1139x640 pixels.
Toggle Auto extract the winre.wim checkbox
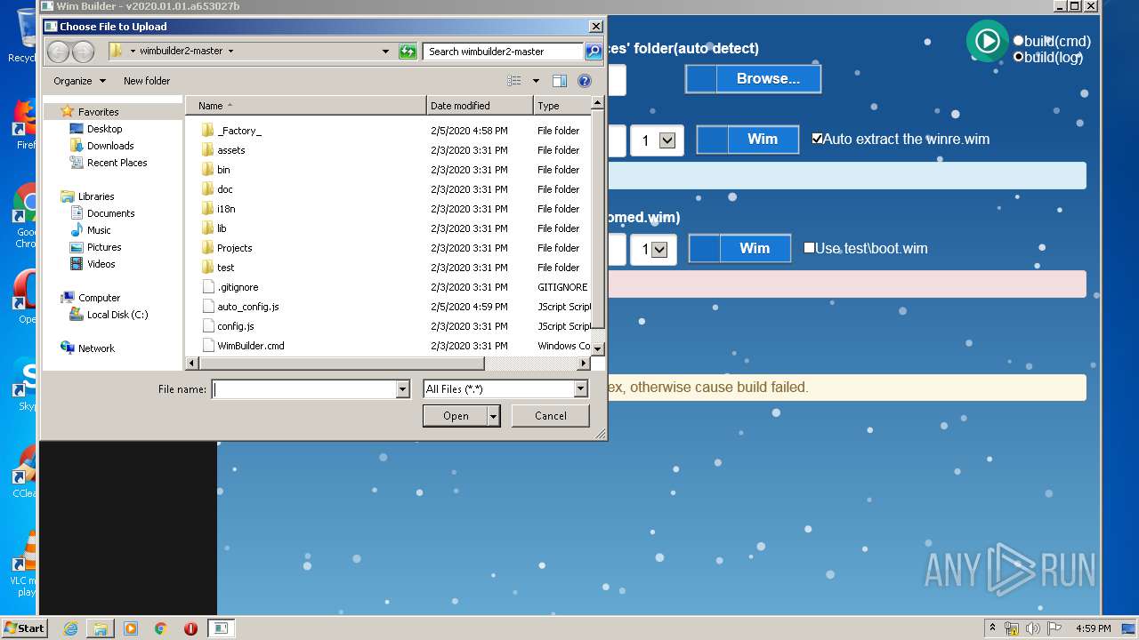point(817,139)
